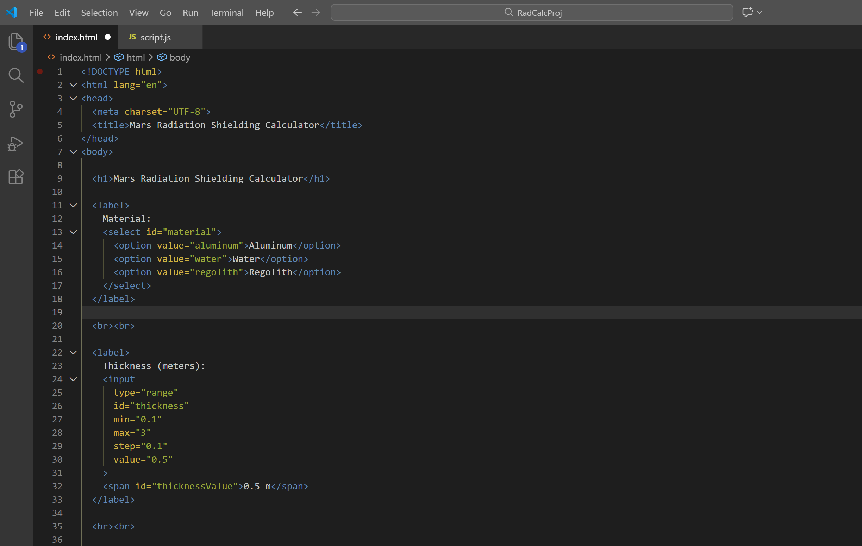Open the Explorer view in the activity bar
Viewport: 862px width, 546px height.
click(16, 42)
